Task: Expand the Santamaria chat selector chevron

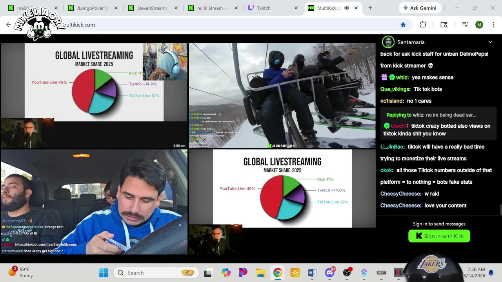Action: pyautogui.click(x=490, y=42)
